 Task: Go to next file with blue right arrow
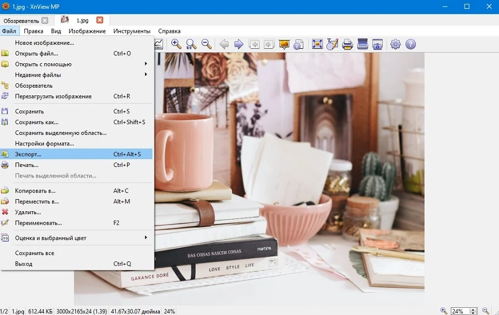pyautogui.click(x=238, y=44)
